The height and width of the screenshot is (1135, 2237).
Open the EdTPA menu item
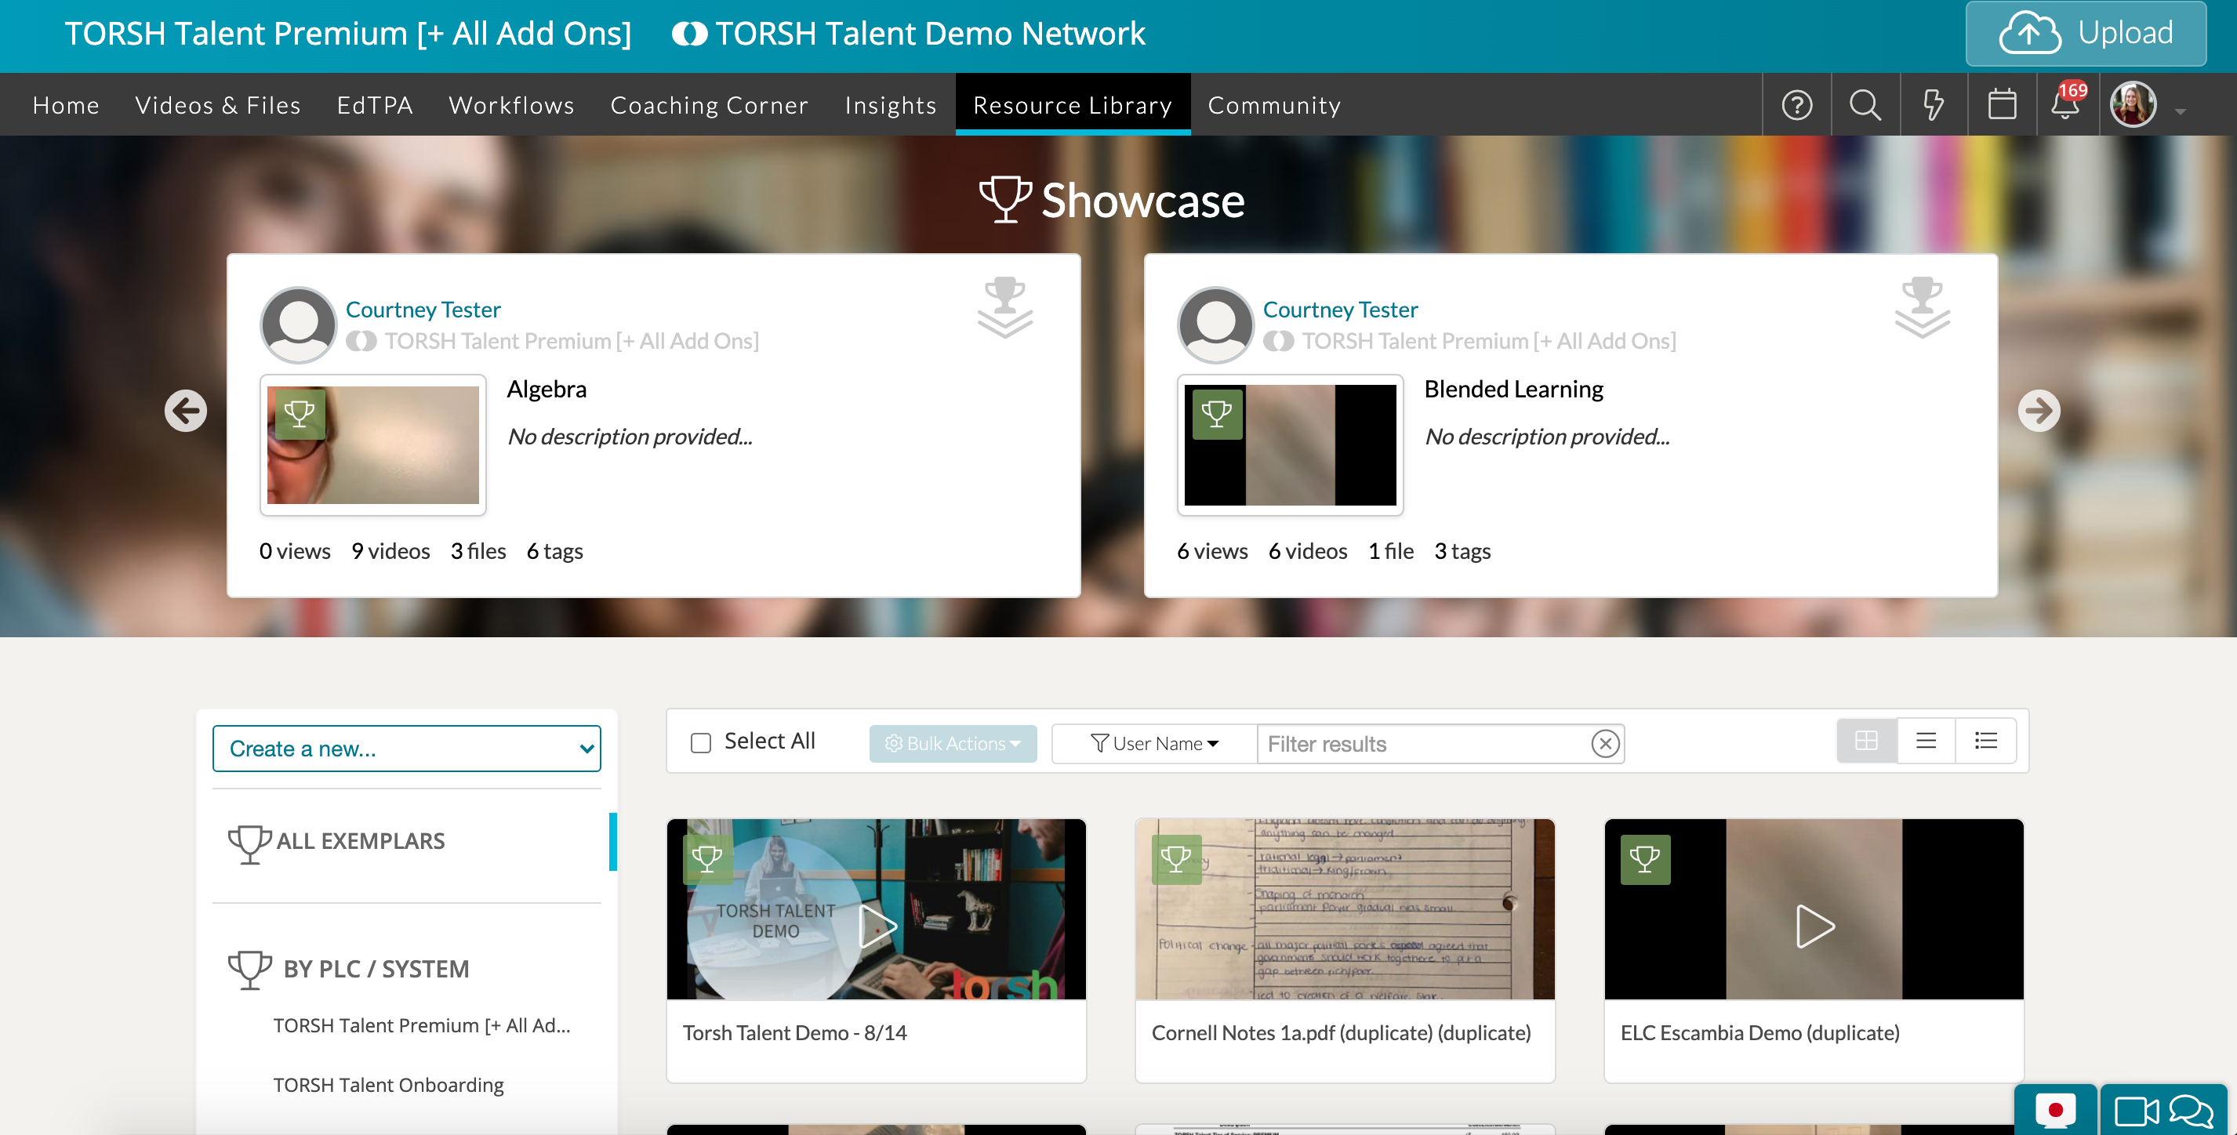pyautogui.click(x=374, y=105)
